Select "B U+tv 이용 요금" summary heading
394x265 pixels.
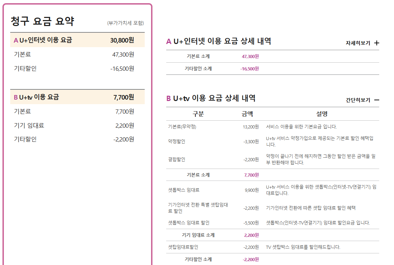[x=36, y=97]
